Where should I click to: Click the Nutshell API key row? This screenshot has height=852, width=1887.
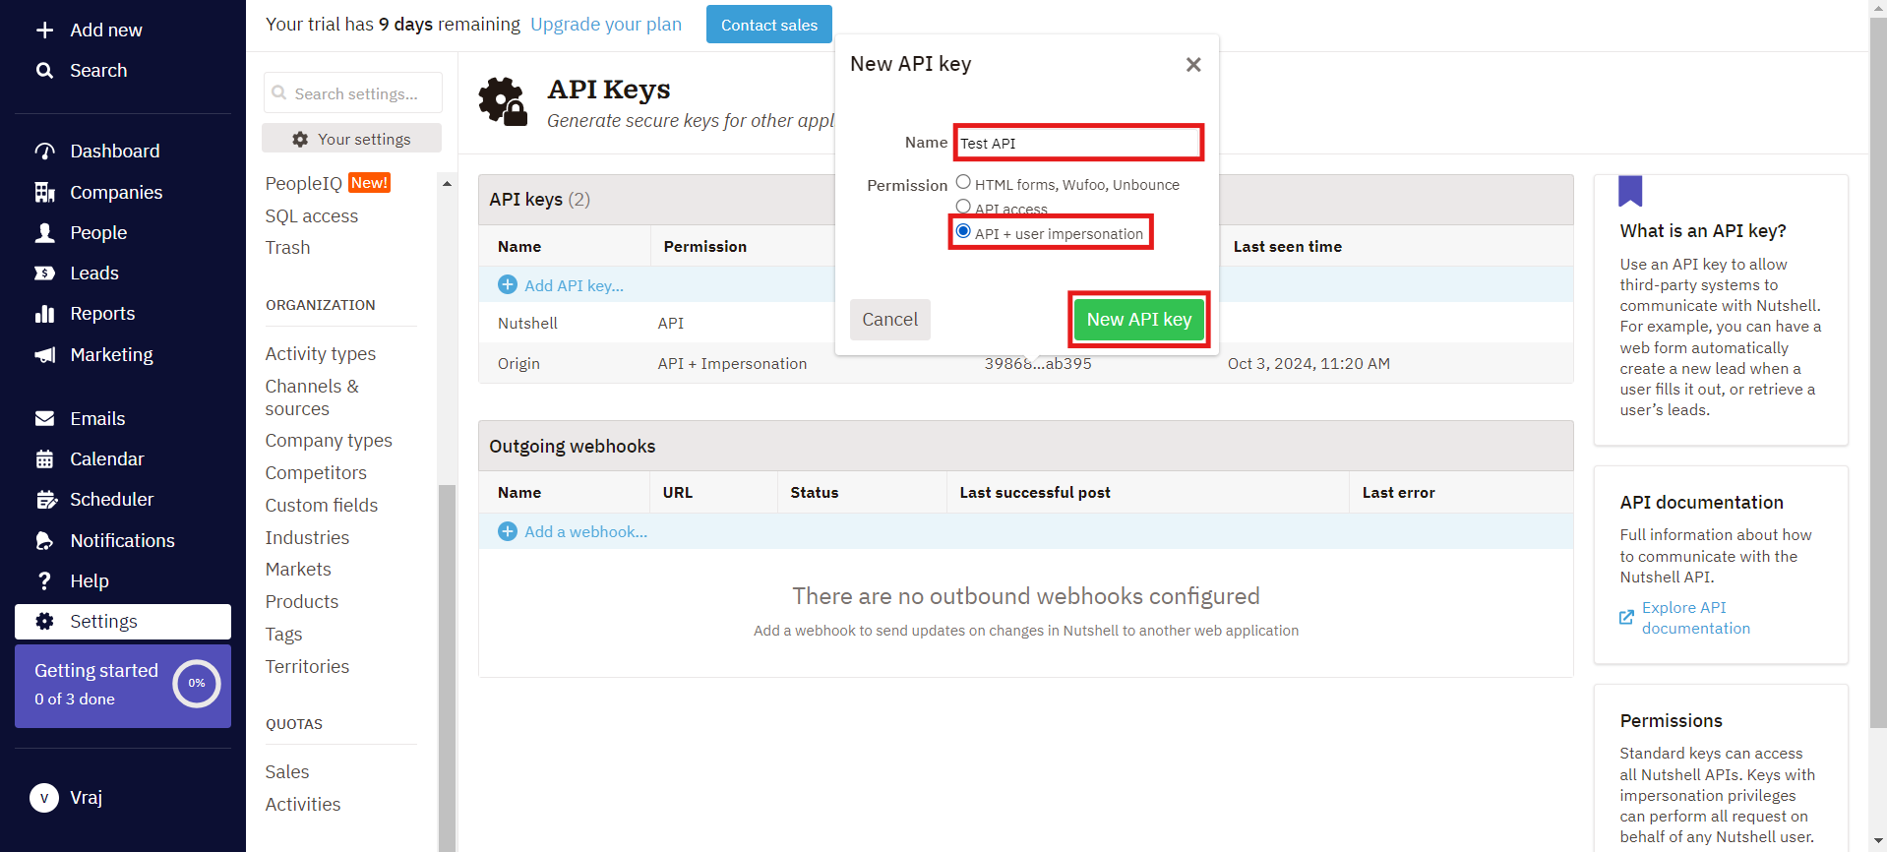(x=1025, y=323)
